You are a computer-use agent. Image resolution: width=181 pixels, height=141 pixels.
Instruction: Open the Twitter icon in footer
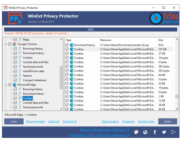tap(164, 132)
